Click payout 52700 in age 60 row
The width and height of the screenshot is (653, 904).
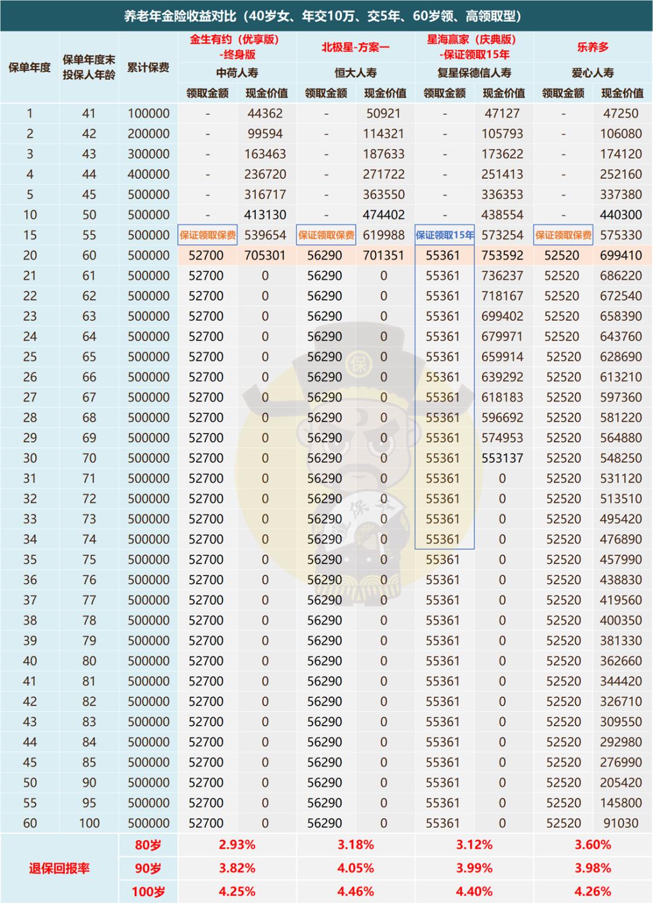point(206,255)
